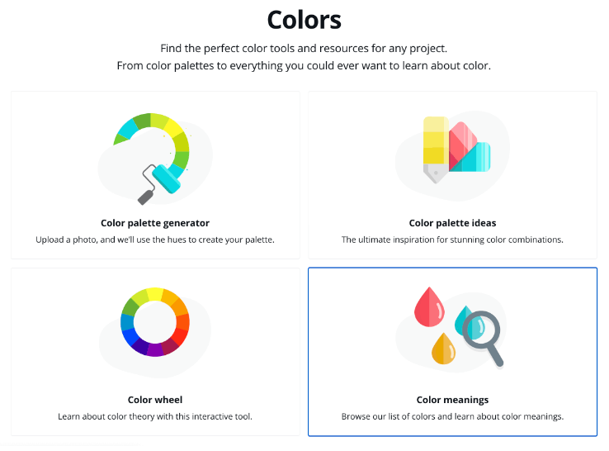Viewport: 609px width, 451px height.
Task: Click the 'ultimate inspiration' description text
Action: 452,240
